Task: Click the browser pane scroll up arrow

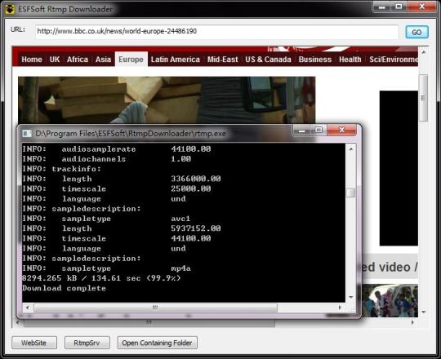Action: pyautogui.click(x=424, y=52)
